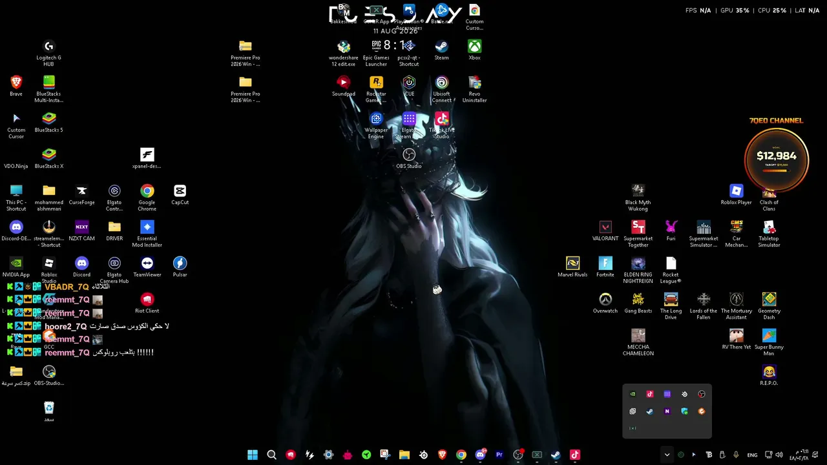827x465 pixels.
Task: Click the microphone icon in the system tray
Action: tap(736, 455)
